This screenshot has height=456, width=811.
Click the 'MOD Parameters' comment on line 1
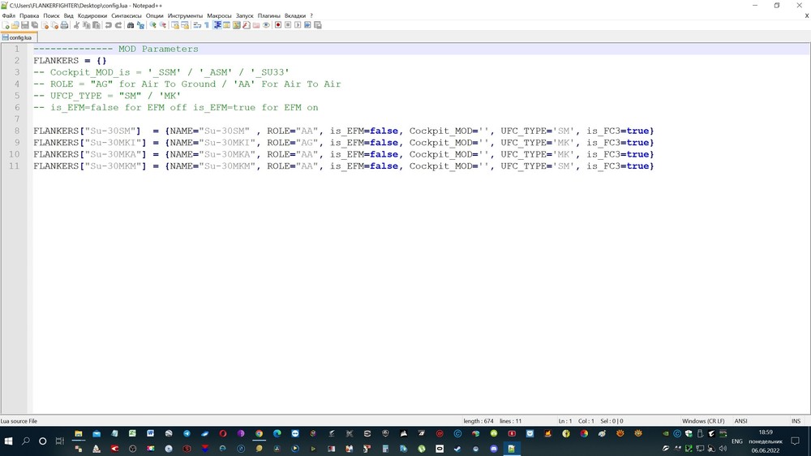click(x=158, y=49)
